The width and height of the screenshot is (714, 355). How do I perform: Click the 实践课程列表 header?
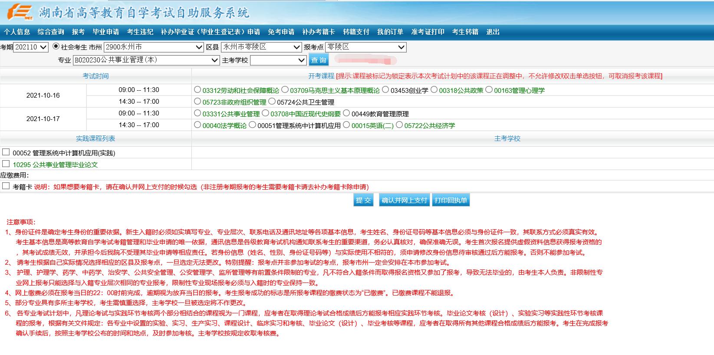click(x=95, y=138)
